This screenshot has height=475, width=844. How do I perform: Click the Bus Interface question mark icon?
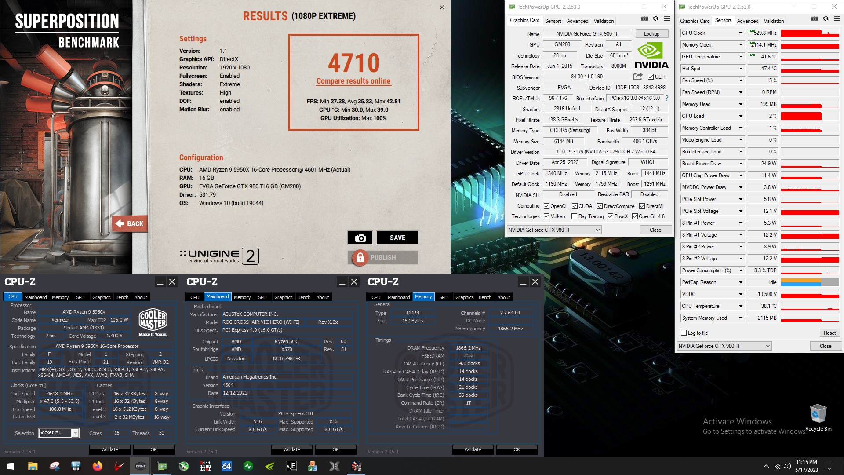pos(667,98)
